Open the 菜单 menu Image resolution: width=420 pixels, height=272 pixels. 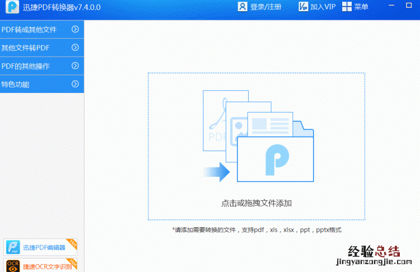coord(361,7)
